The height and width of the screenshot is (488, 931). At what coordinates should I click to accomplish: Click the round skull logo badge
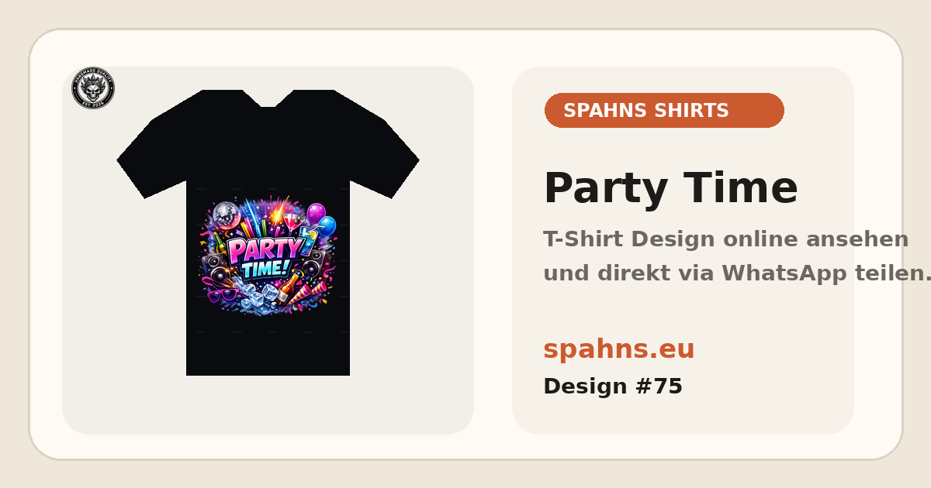tap(93, 88)
